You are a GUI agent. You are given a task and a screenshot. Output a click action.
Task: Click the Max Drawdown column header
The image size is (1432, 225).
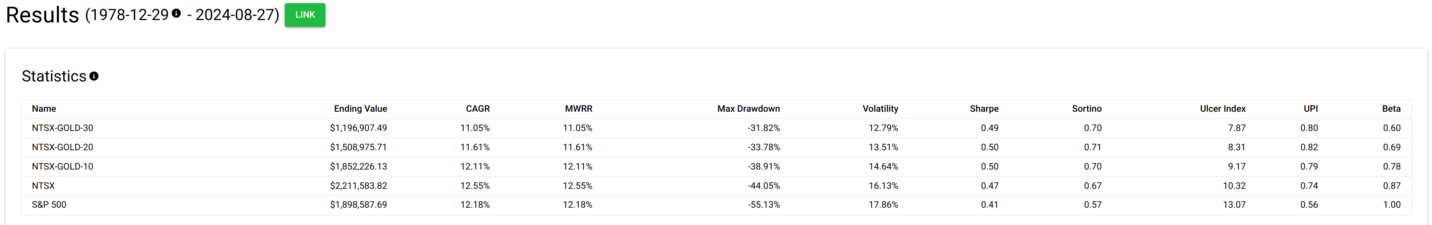748,109
